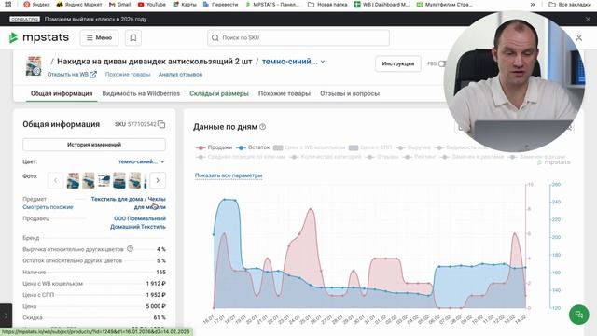
Task: Open Яндекс Маркет bookmark
Action: point(79,5)
